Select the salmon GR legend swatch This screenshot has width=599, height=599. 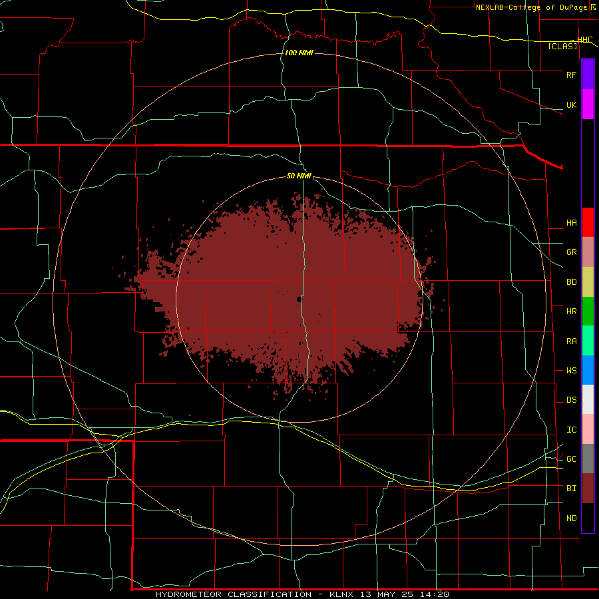point(588,252)
